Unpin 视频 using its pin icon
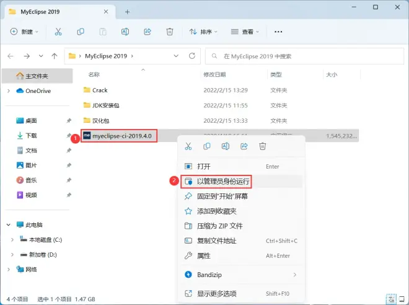This screenshot has height=305, width=409. (x=69, y=195)
